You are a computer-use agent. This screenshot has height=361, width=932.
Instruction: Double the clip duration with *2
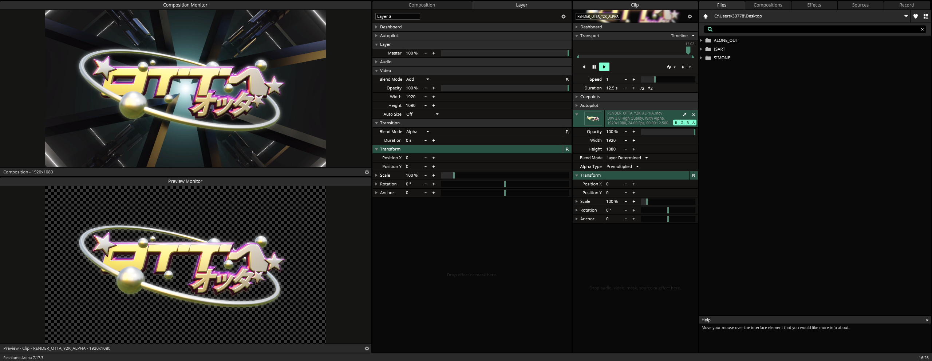(651, 88)
